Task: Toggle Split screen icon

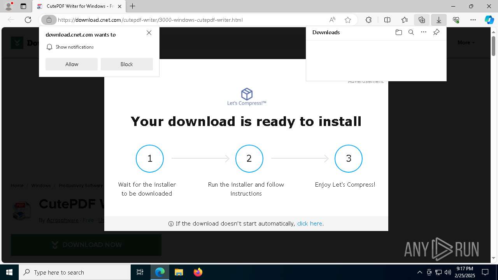Action: 387,20
